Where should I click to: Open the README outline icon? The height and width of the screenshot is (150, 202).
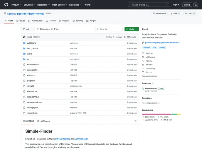tap(135, 121)
